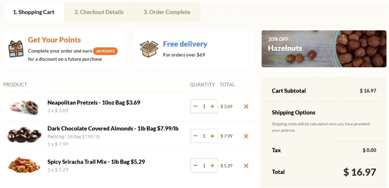Screen dimensions: 389x188
Task: Click the gift box points icon
Action: click(x=16, y=49)
